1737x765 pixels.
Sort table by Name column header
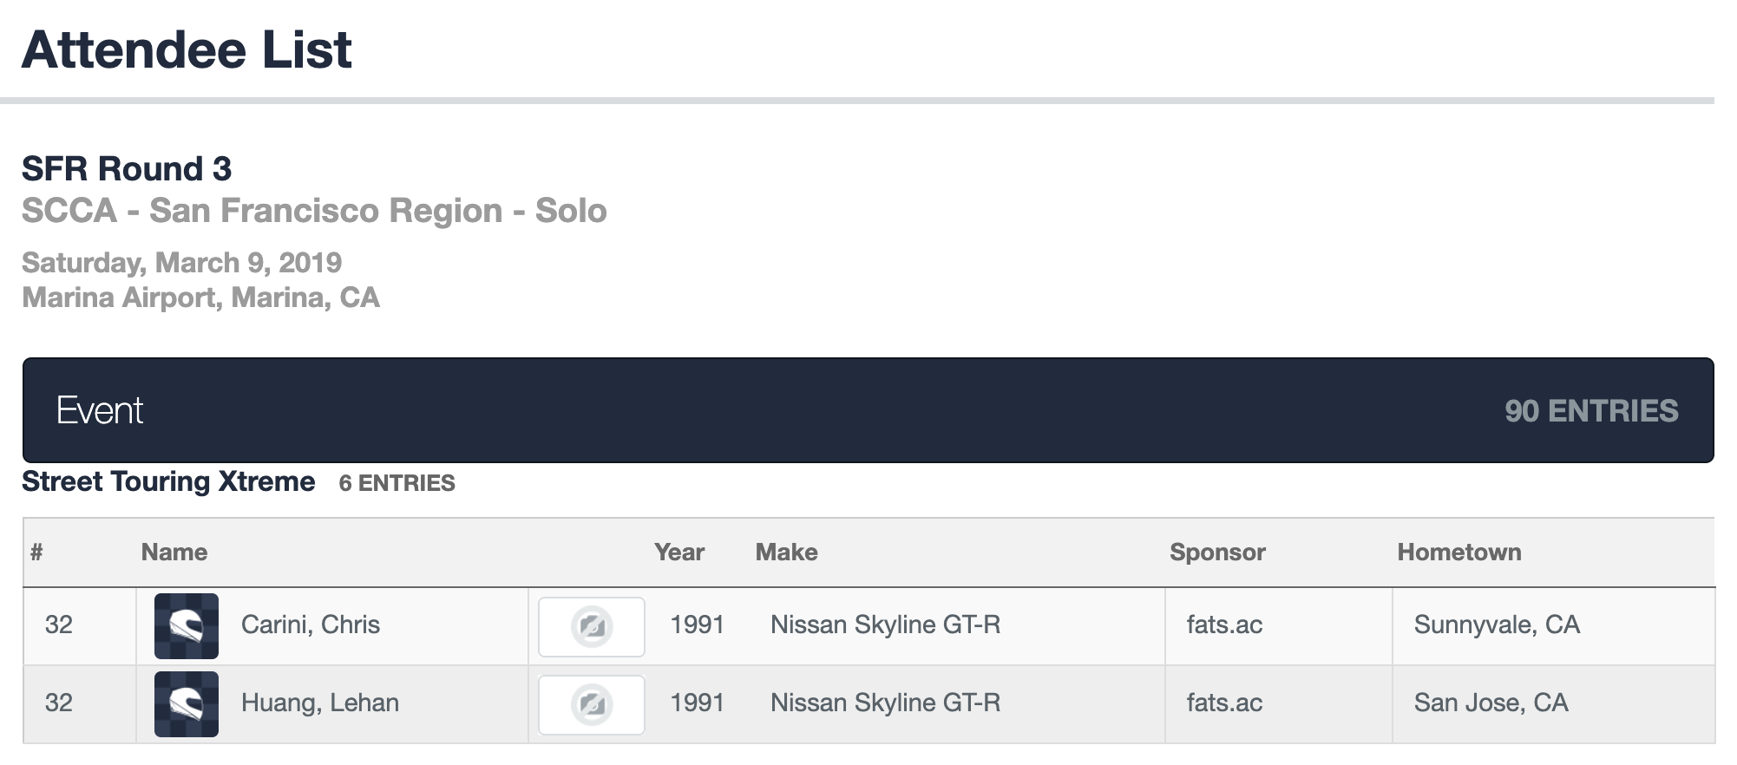pyautogui.click(x=174, y=552)
